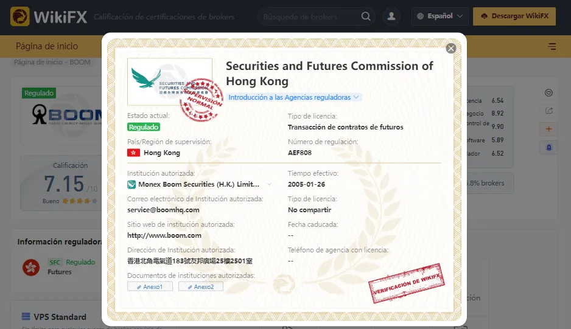Viewport: 571px width, 329px height.
Task: Click the http://www.boom.com website link
Action: tap(164, 235)
